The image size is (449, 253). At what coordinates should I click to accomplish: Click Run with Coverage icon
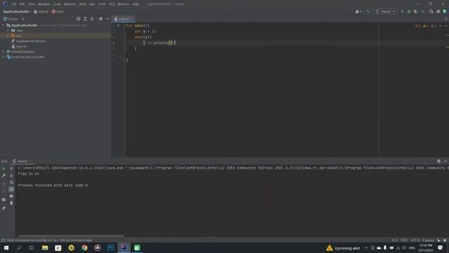(416, 11)
